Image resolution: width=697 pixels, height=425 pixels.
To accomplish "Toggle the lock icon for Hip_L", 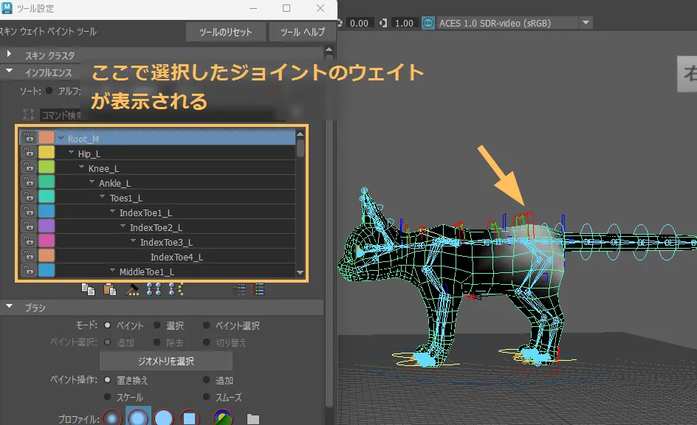I will [x=28, y=153].
